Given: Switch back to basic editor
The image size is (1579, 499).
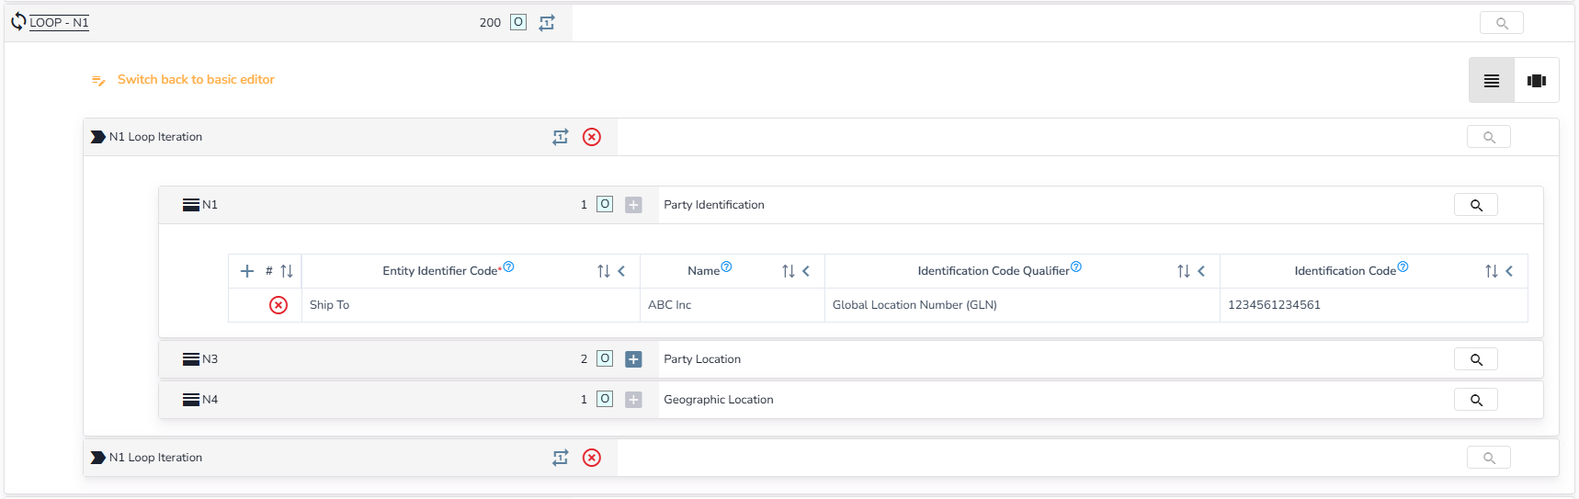Looking at the screenshot, I should pyautogui.click(x=196, y=80).
